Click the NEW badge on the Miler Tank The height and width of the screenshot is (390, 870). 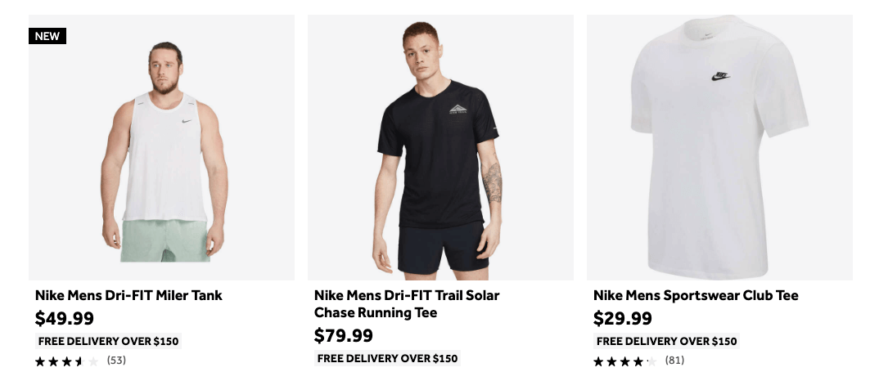(x=47, y=36)
